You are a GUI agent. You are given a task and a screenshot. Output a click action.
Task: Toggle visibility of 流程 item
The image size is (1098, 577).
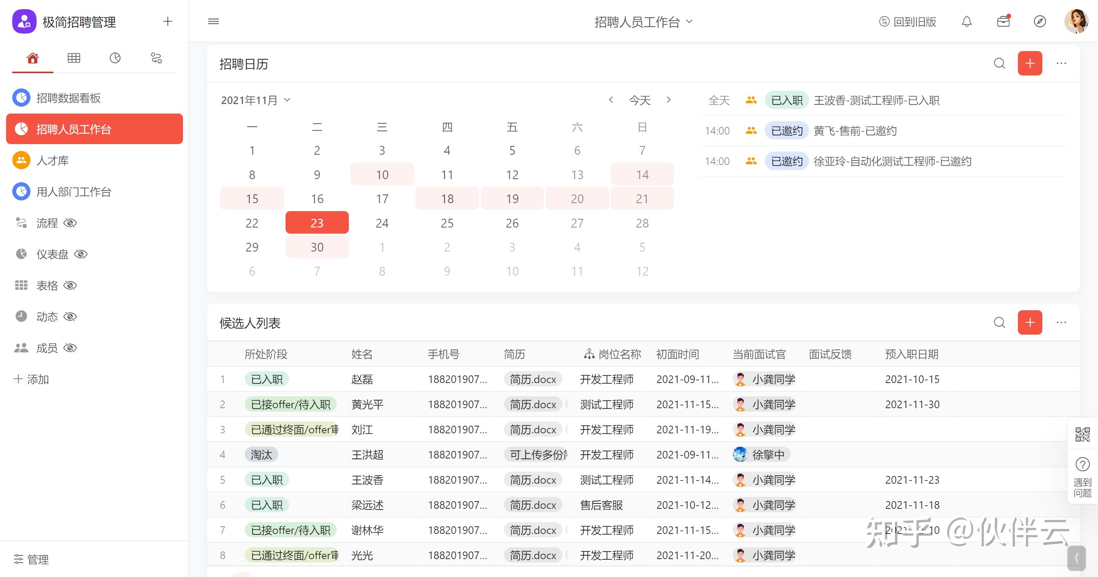pos(70,223)
